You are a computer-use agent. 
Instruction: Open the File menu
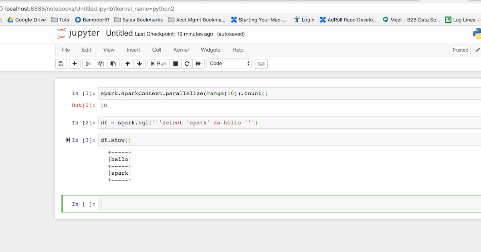pyautogui.click(x=65, y=50)
